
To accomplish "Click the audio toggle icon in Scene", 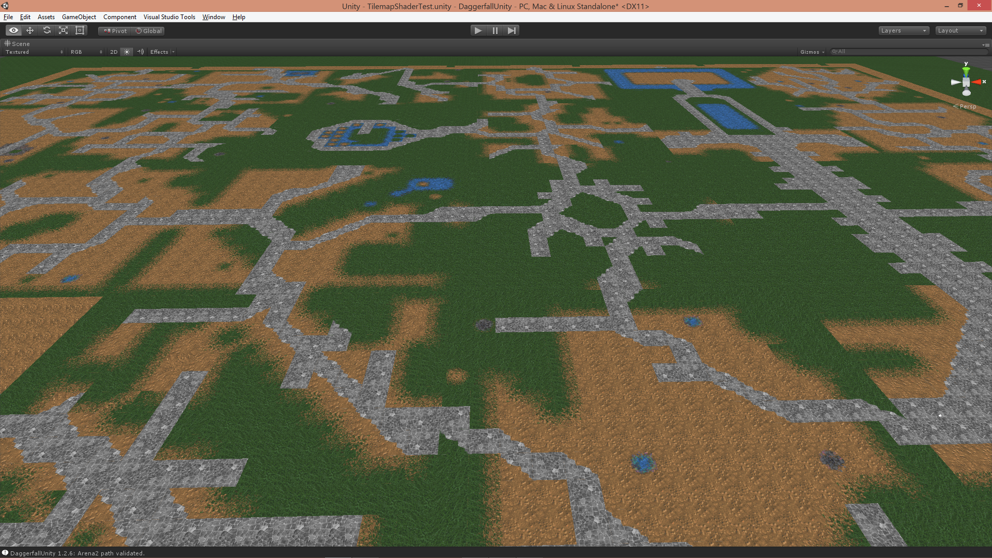I will point(141,52).
